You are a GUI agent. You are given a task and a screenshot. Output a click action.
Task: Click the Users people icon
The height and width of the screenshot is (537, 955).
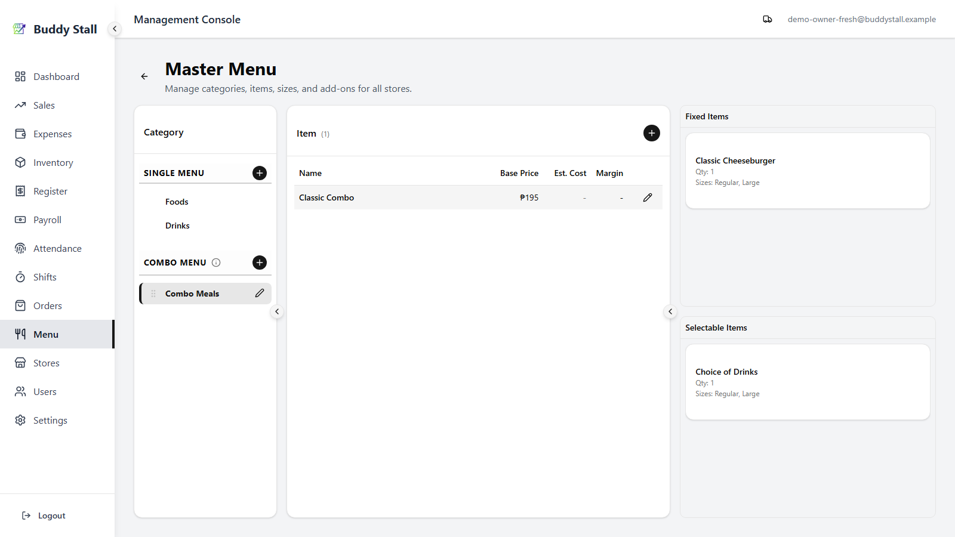point(20,391)
